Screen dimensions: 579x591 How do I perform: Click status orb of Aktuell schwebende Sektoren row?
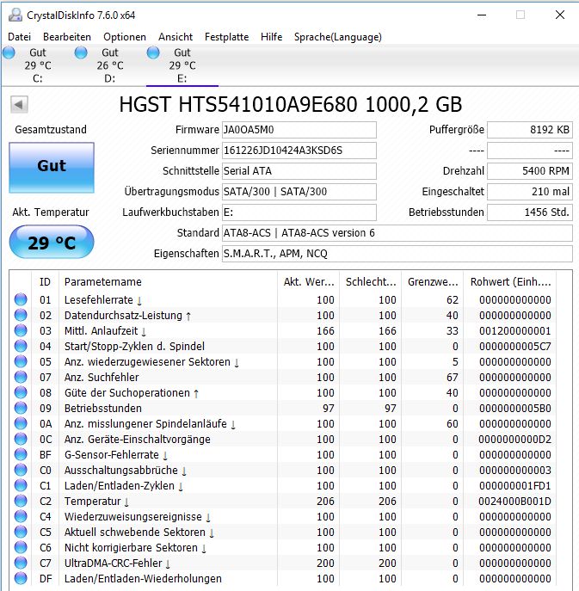coord(21,532)
